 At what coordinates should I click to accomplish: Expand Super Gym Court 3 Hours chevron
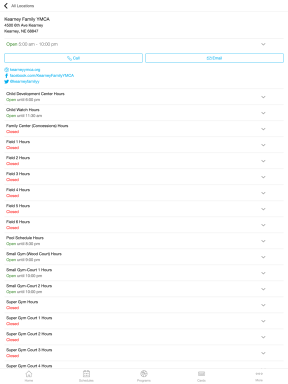pyautogui.click(x=263, y=353)
